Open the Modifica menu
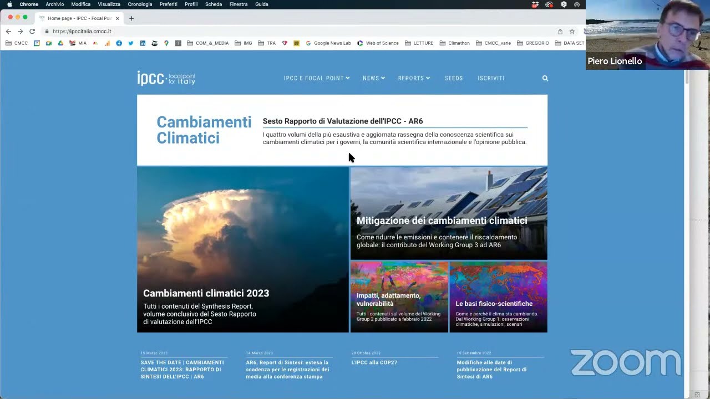The width and height of the screenshot is (710, 399). coord(81,4)
